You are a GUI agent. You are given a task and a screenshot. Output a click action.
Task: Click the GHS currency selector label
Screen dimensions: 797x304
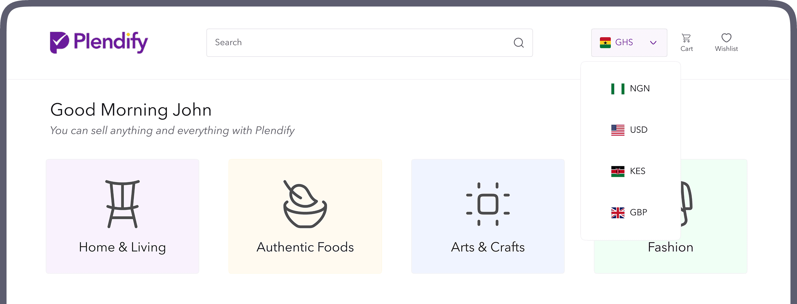click(x=624, y=42)
